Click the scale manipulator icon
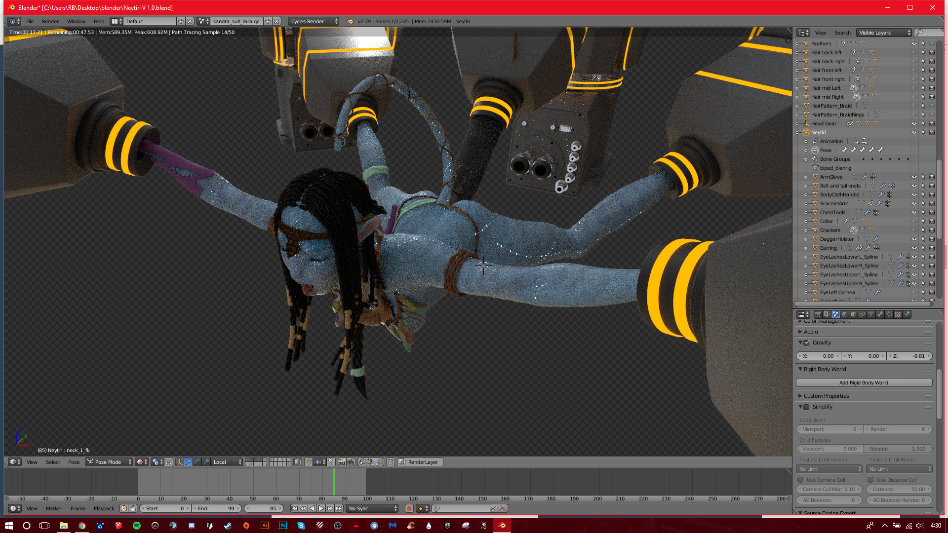This screenshot has height=533, width=948. coord(206,462)
